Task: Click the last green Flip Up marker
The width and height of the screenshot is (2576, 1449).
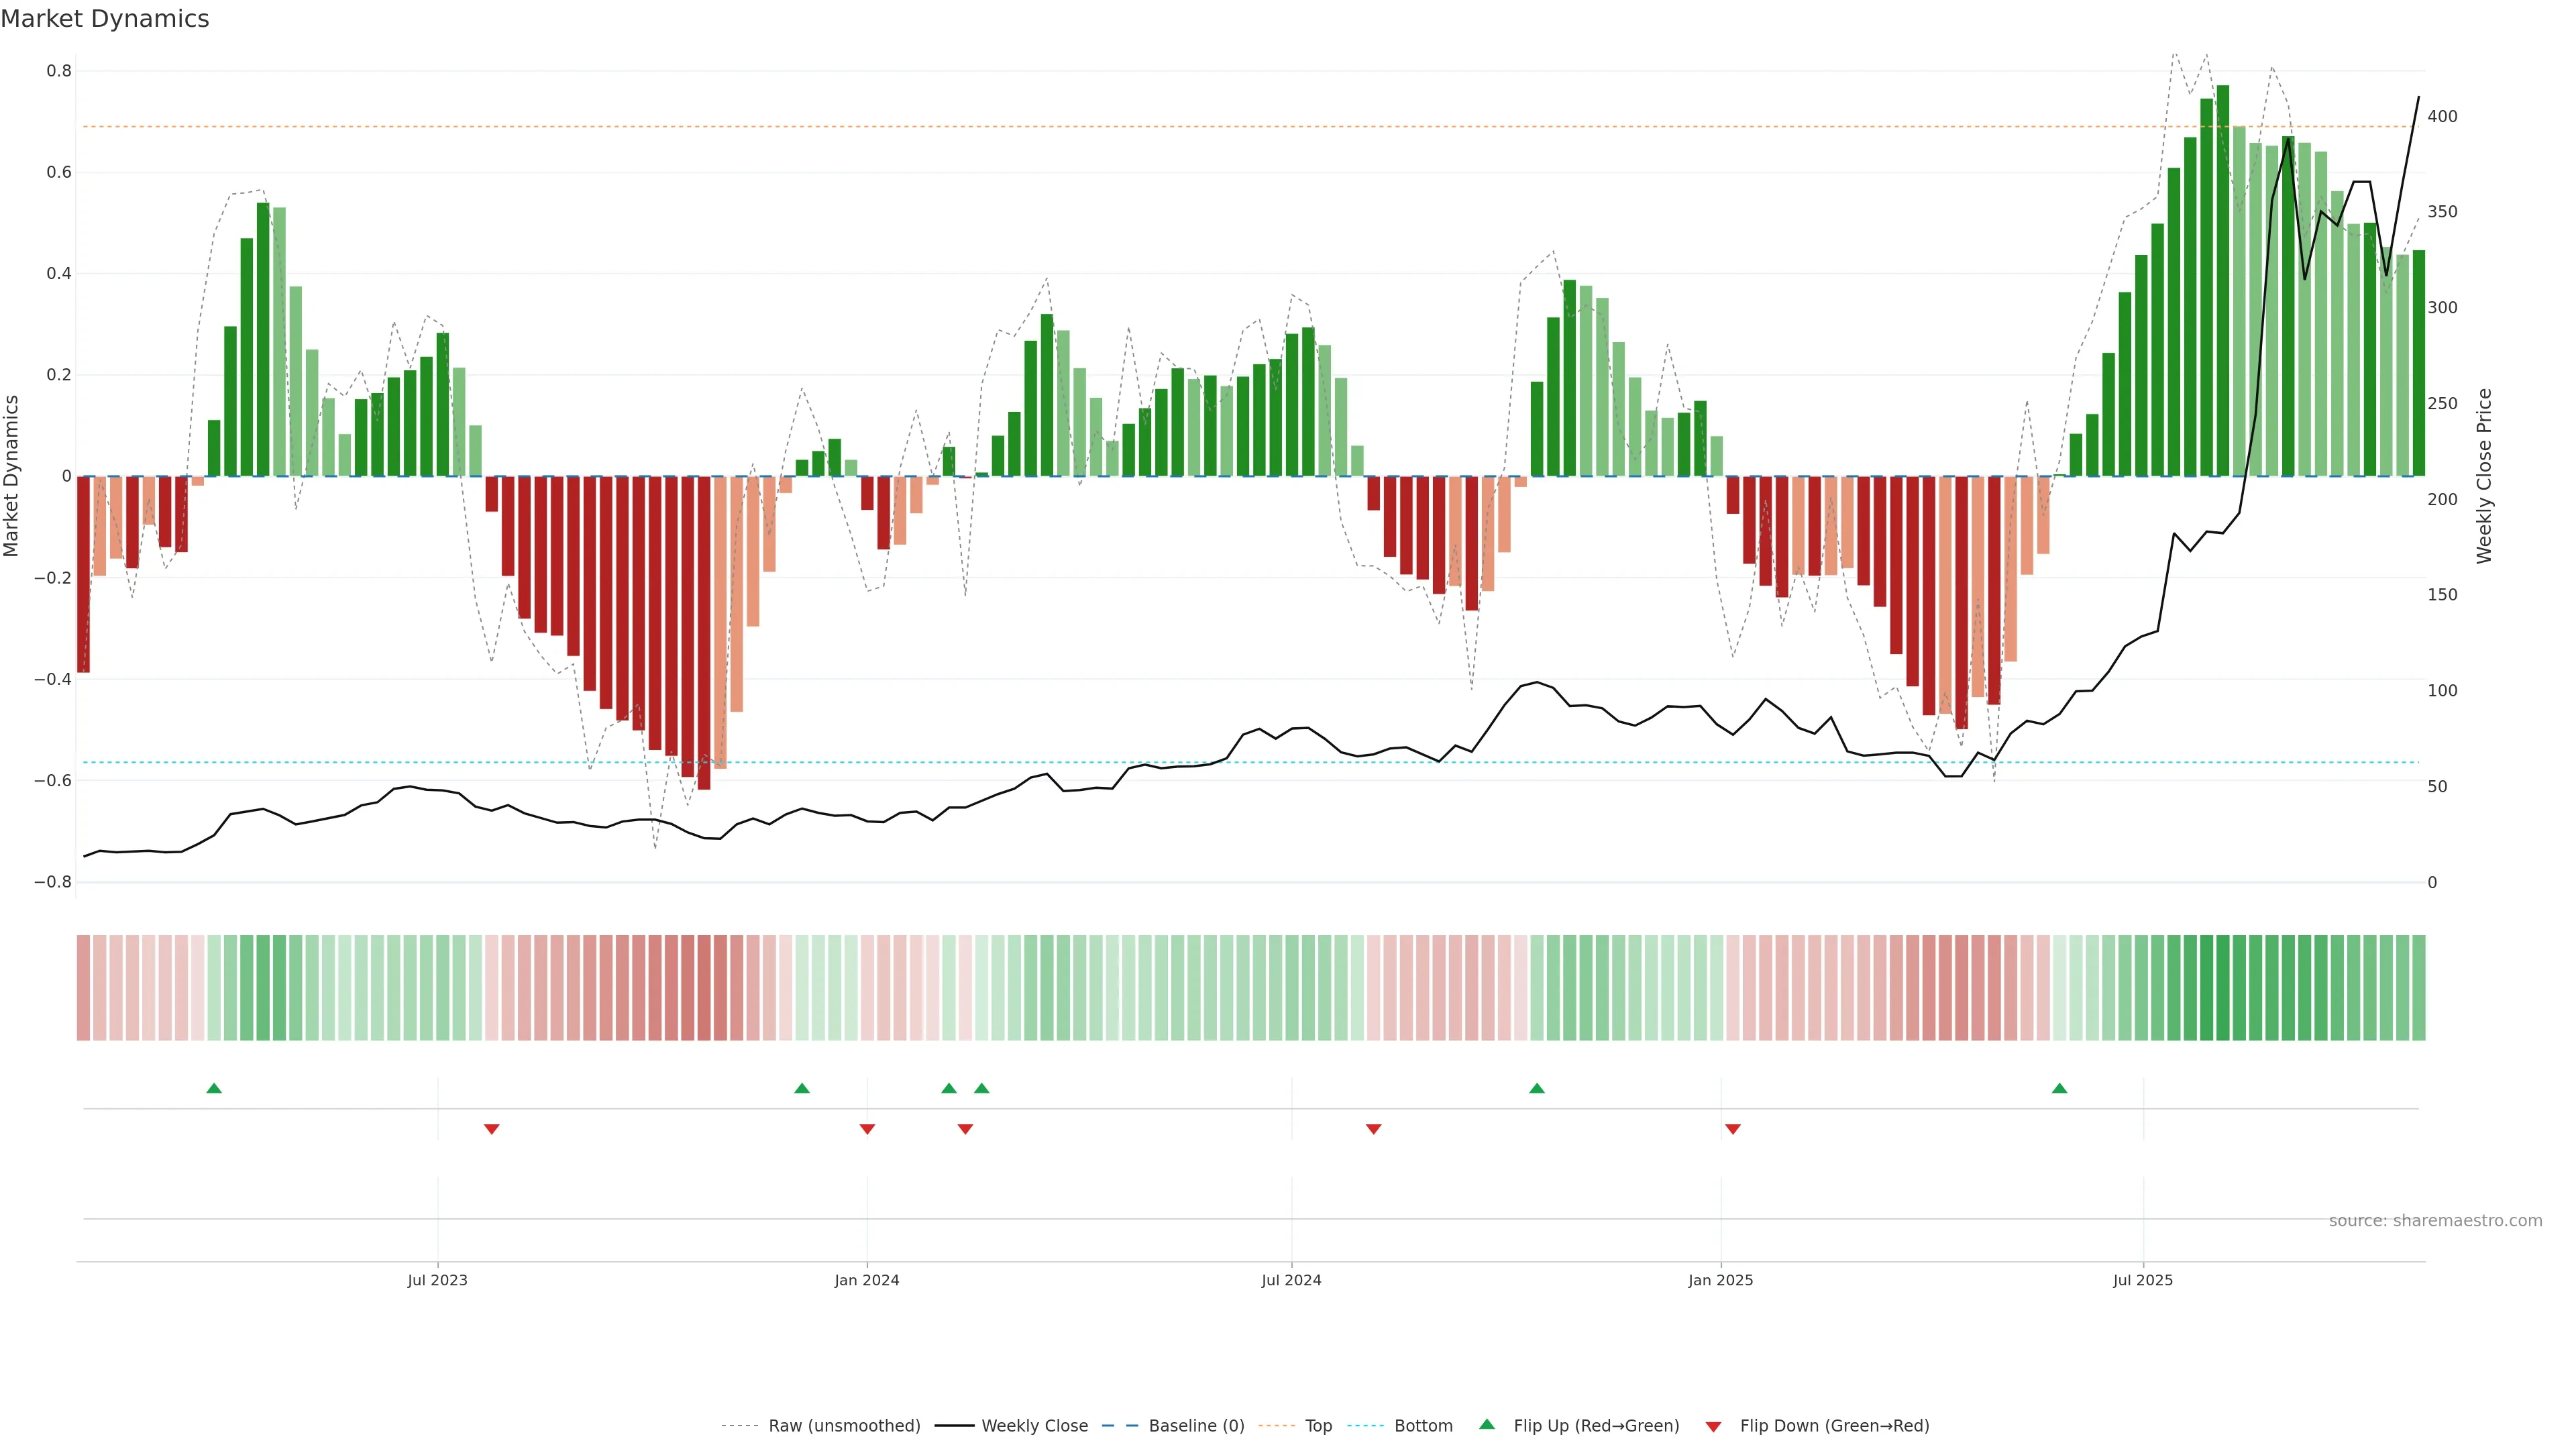Action: [x=2059, y=1088]
